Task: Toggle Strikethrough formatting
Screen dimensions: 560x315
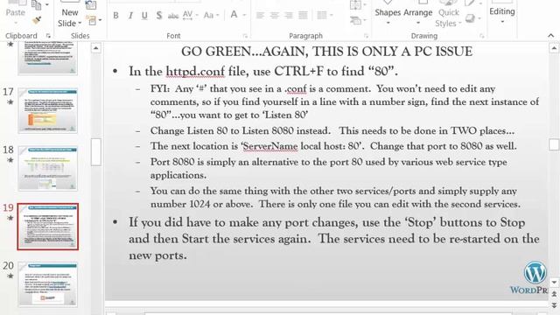Action: tap(173, 16)
